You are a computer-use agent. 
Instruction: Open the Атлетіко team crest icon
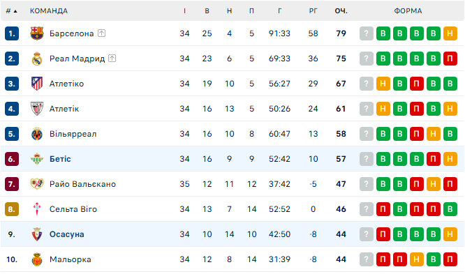[x=37, y=84]
